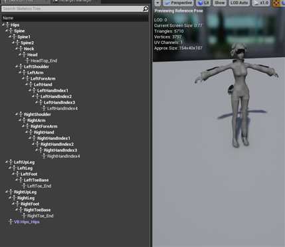Click the bone icon beside LeftLeg

click(x=15, y=168)
